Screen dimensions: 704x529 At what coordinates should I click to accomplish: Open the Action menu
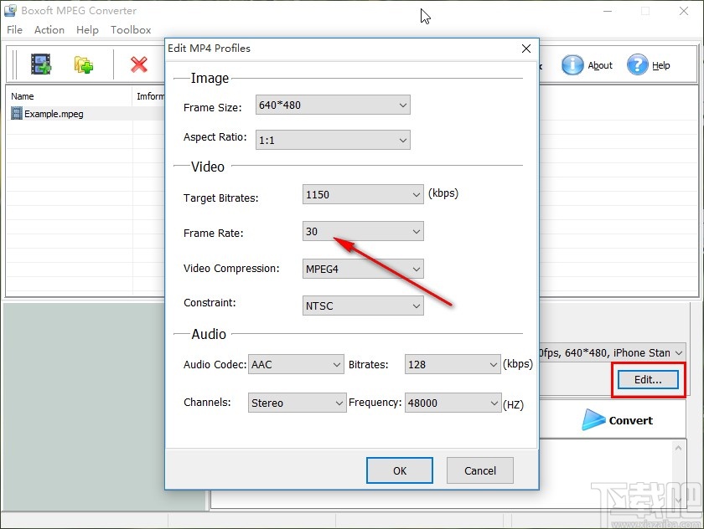coord(49,29)
